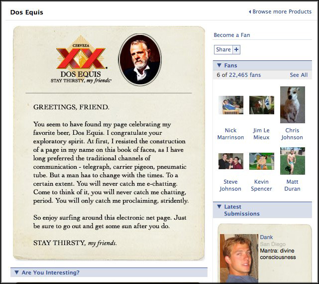Screen dimensions: 319x284
Task: Click See All fans link
Action: click(299, 75)
